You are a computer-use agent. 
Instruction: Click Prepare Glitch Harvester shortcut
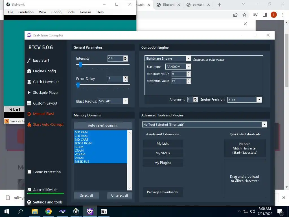click(x=245, y=148)
